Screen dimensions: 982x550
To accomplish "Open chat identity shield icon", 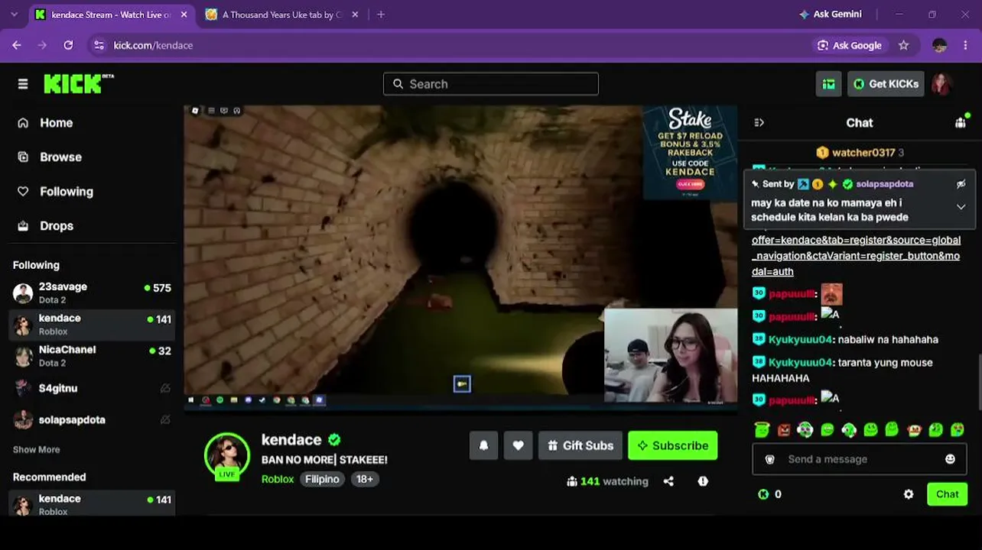I will [770, 459].
